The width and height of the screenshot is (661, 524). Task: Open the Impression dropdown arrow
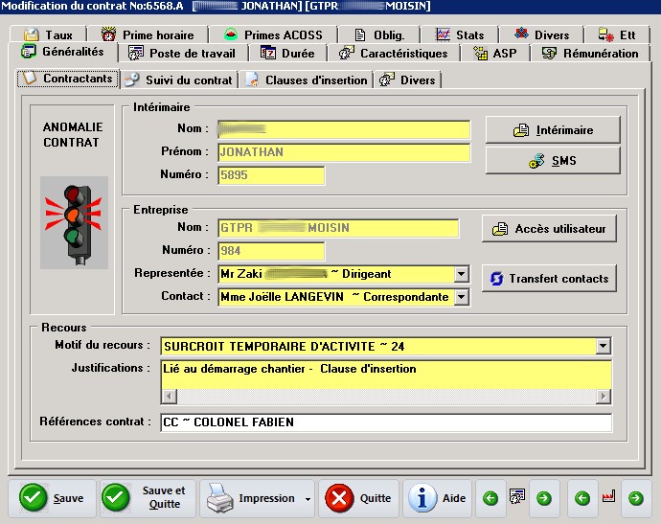coord(308,499)
